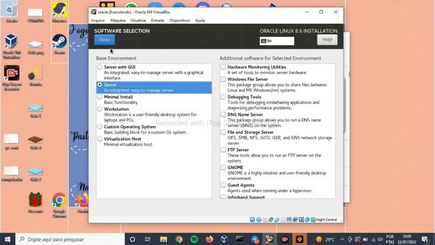Open Google Chrome from taskbar
The height and width of the screenshot is (245, 435).
pos(179,239)
